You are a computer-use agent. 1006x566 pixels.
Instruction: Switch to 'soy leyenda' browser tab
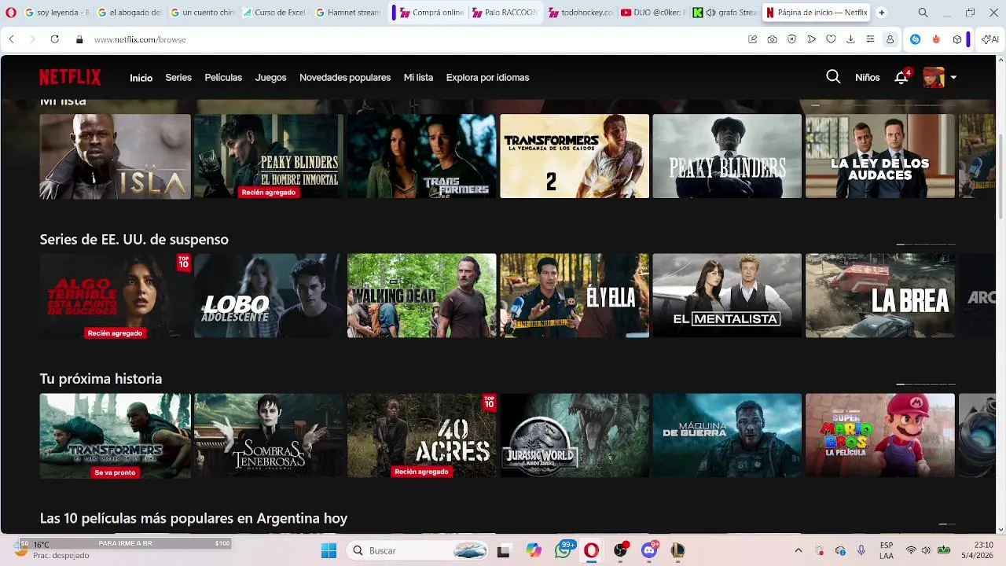click(58, 13)
